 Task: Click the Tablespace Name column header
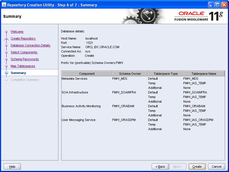204,74
